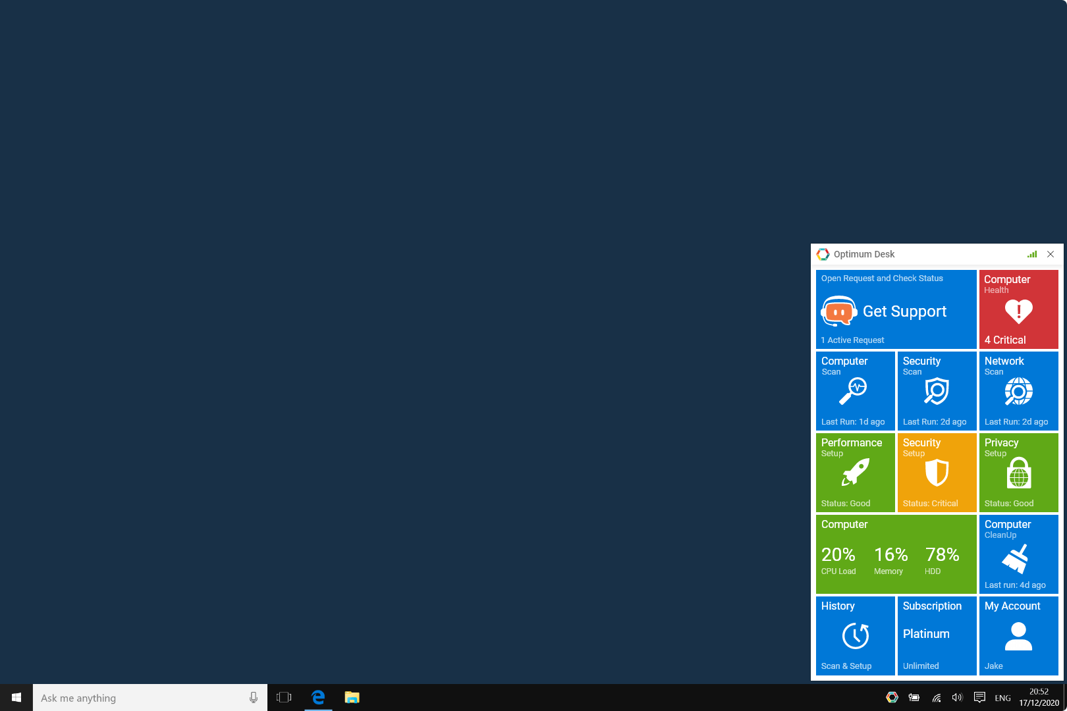The image size is (1067, 711).
Task: Click 'Status: Critical' on Security Setup
Action: click(930, 504)
